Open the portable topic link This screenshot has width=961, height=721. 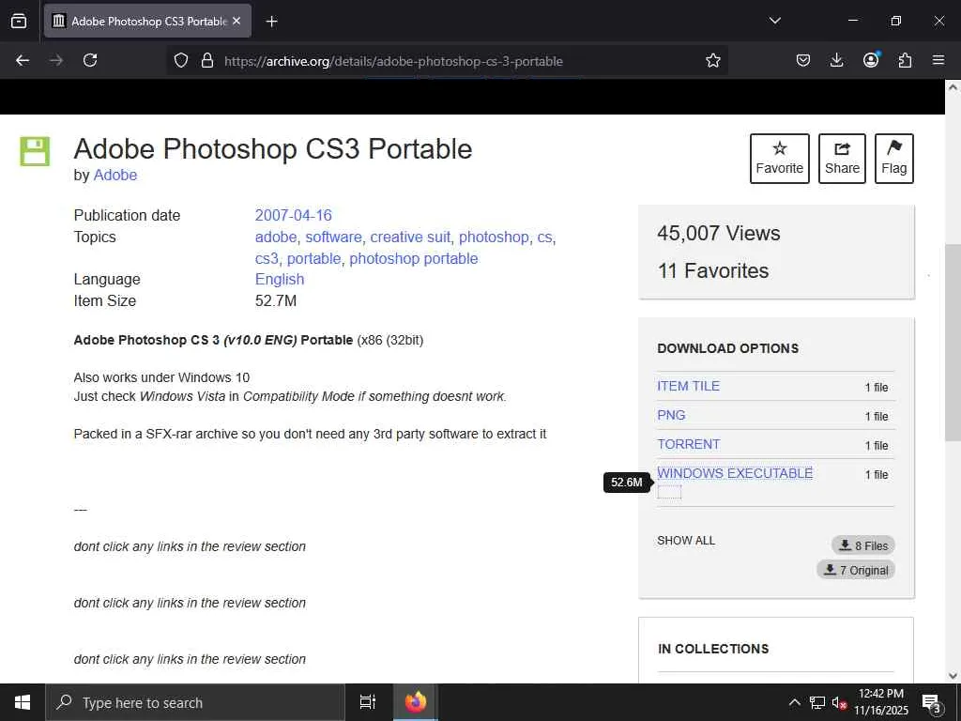pos(313,259)
